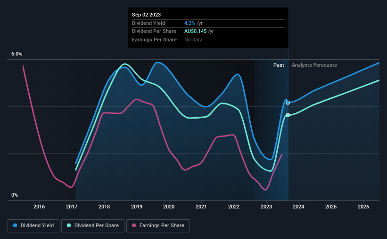Click the Sep 02 2023 tooltip date
Viewport: 387px width, 239px height.
146,15
